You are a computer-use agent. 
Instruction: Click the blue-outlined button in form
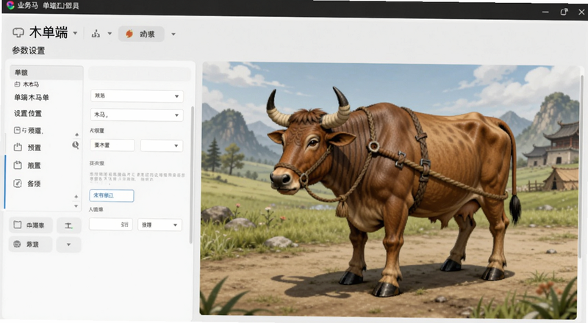tap(112, 195)
